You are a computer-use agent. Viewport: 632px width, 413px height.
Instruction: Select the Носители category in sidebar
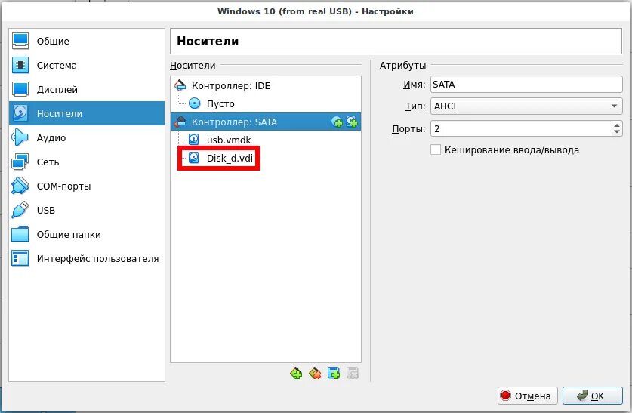(x=87, y=113)
